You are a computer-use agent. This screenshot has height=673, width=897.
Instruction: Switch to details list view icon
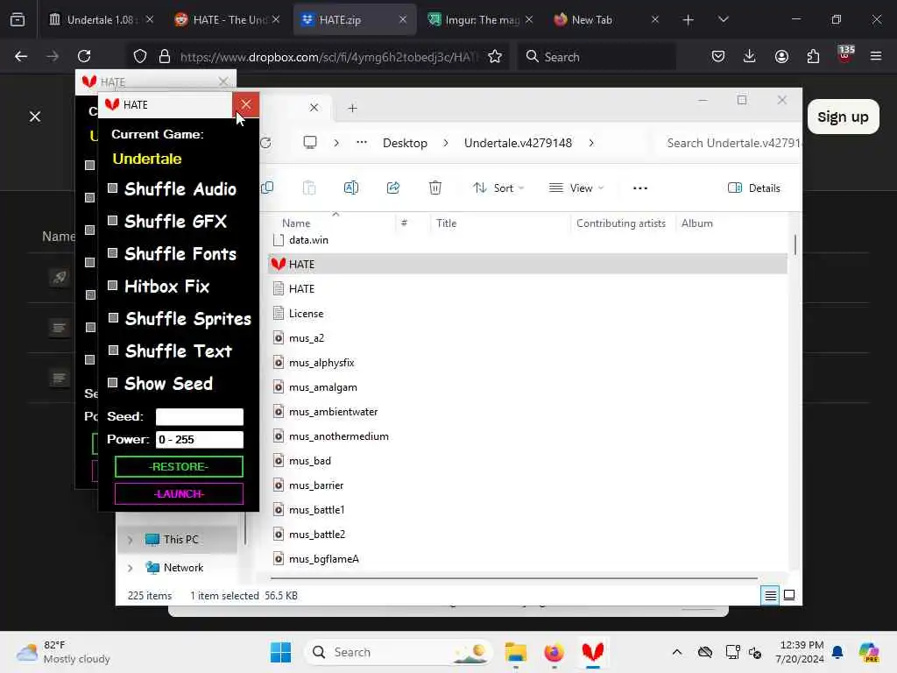point(771,596)
